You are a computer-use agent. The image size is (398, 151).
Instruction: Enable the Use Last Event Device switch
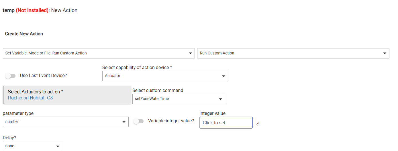[10, 76]
